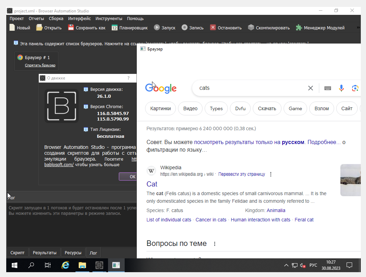Switch to the Результаты tab
This screenshot has width=366, height=277.
[x=45, y=252]
